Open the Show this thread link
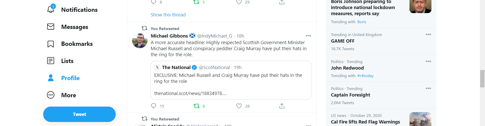The height and width of the screenshot is (126, 485). pos(168,15)
